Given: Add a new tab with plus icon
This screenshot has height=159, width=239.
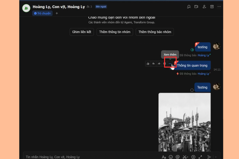Looking at the screenshot, I should coord(57,13).
